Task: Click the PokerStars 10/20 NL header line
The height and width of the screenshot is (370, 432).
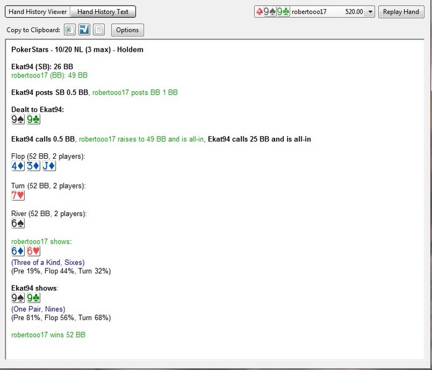Action: point(77,50)
